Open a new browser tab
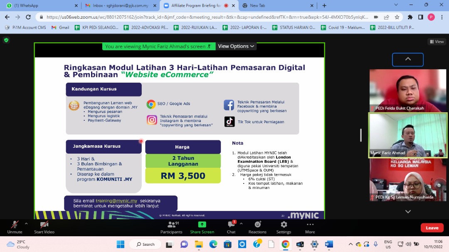Image resolution: width=449 pixels, height=252 pixels. (324, 5)
